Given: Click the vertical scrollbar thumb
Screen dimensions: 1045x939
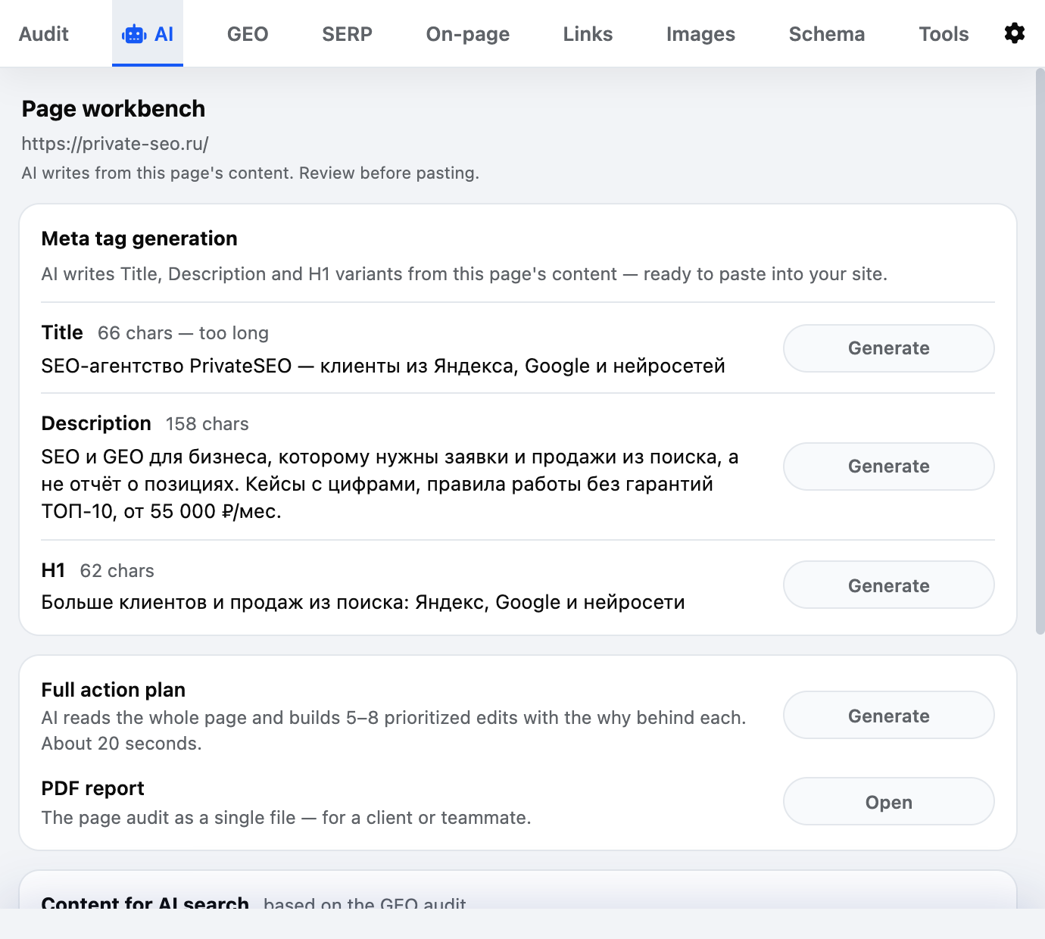Looking at the screenshot, I should 1040,352.
